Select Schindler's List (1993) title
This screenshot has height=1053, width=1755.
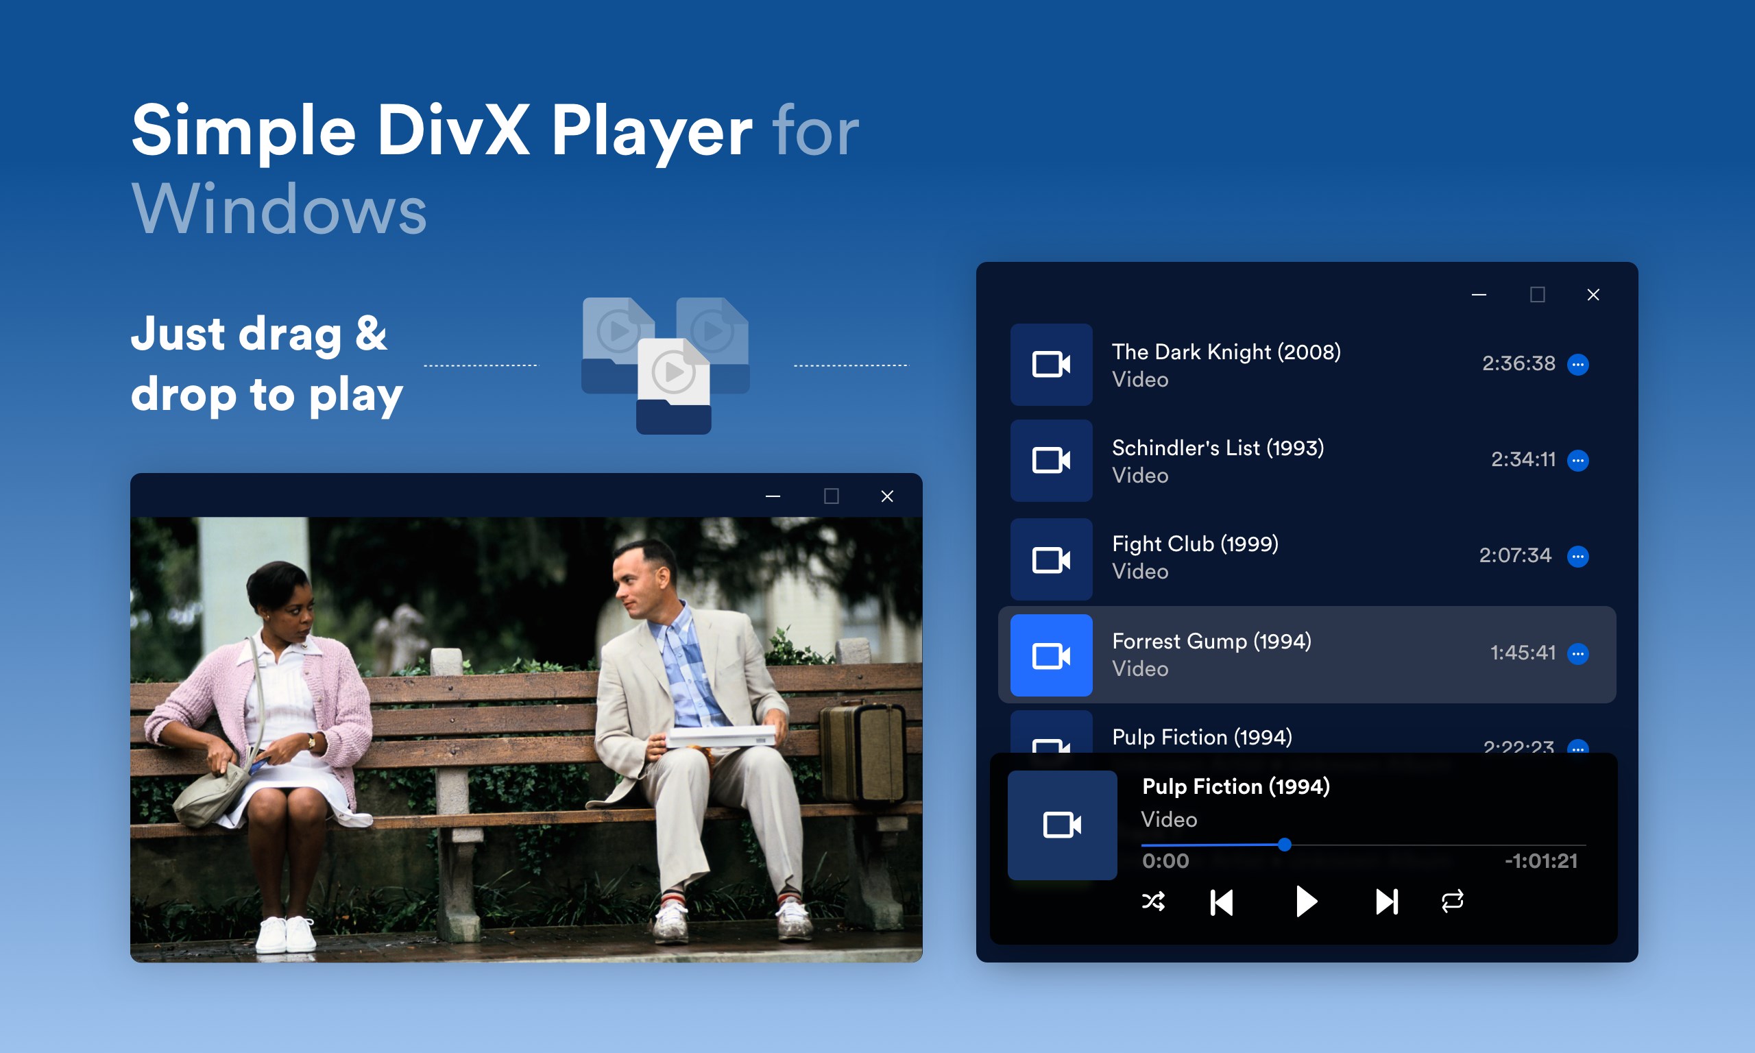tap(1218, 448)
